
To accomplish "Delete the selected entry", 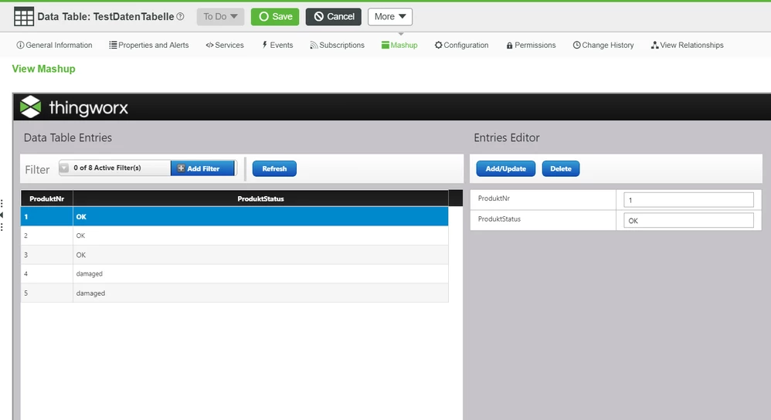I will coord(561,168).
